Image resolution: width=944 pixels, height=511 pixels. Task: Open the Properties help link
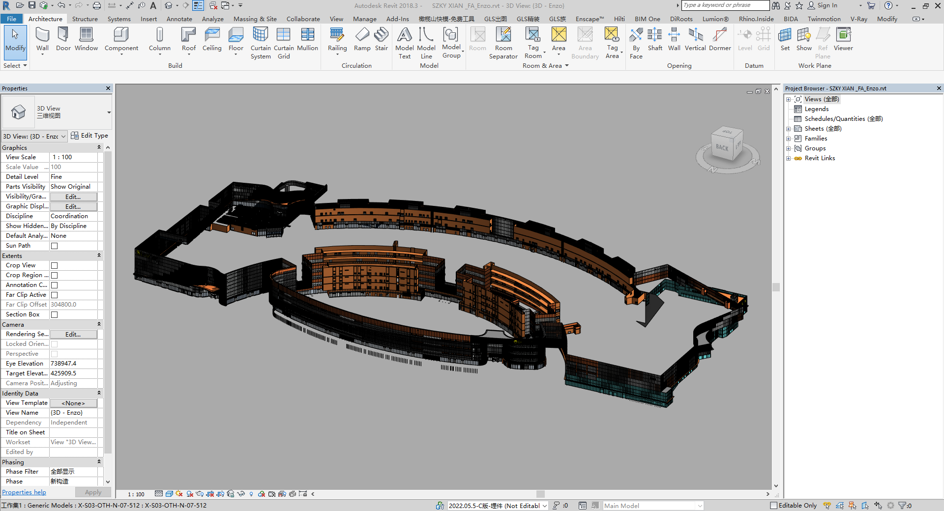[24, 492]
